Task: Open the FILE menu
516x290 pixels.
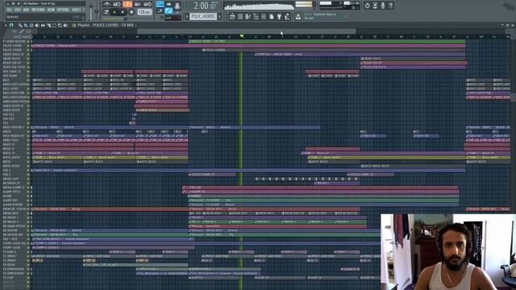Action: 9,10
